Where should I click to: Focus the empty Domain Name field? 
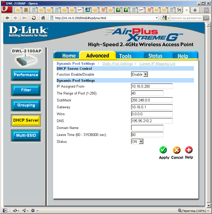pyautogui.click(x=147, y=128)
